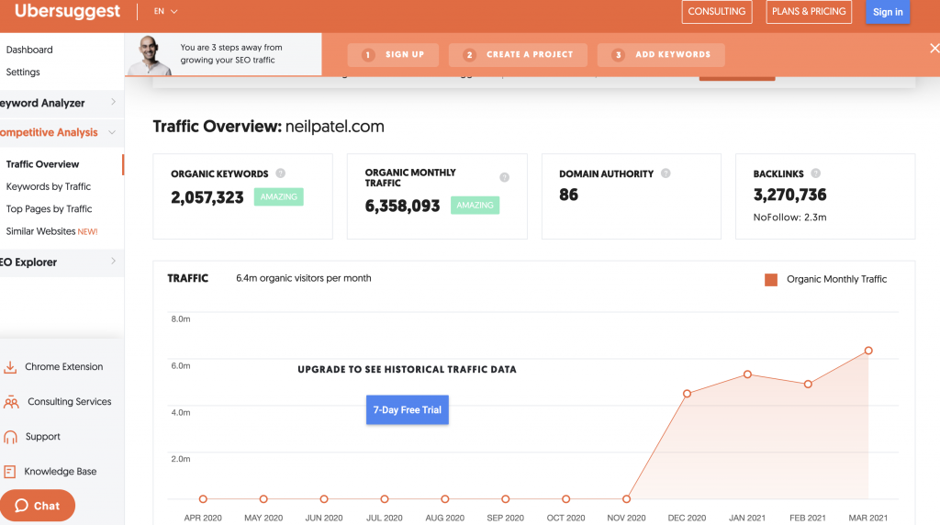Click the FEB 2021 data point
This screenshot has height=525, width=940.
click(x=808, y=385)
